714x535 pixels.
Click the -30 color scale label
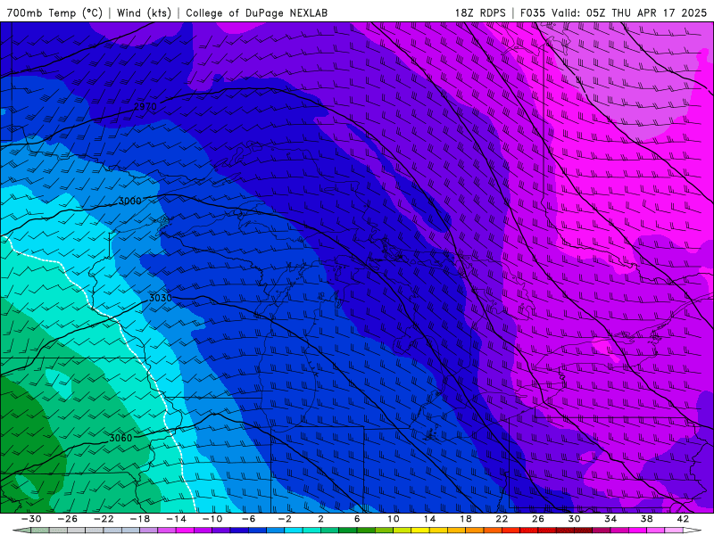31,519
